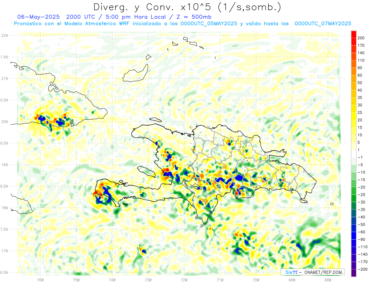368x284 pixels.
Task: Click the '6.5N' latitude label
Action: coord(4,272)
